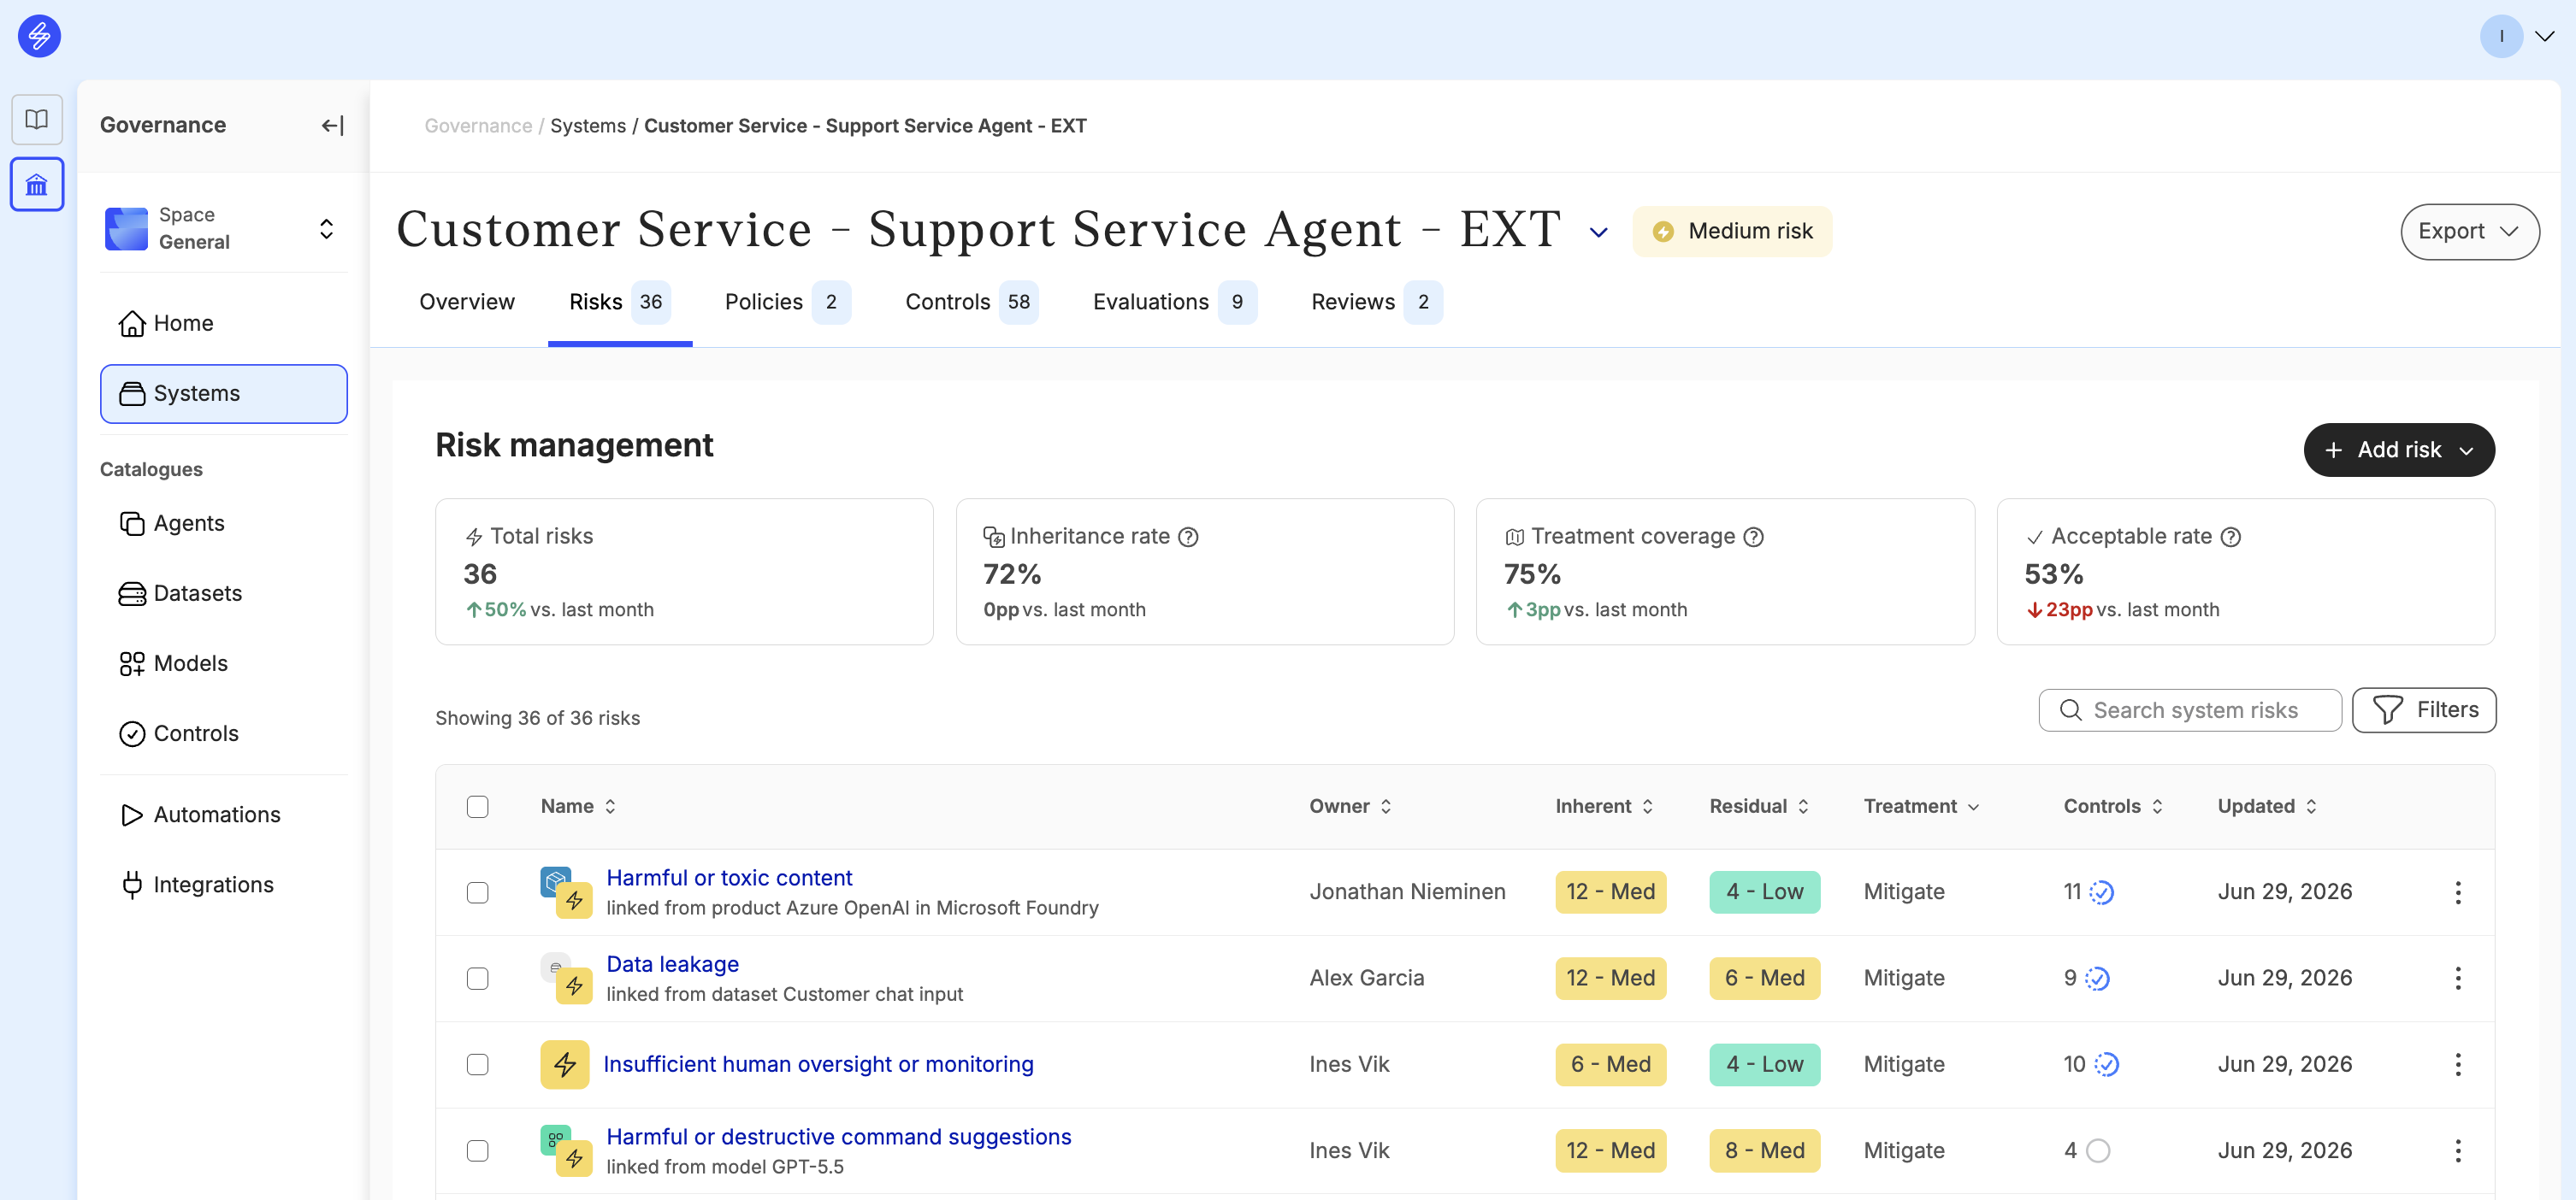Click the app logo icon at top left

[x=39, y=36]
